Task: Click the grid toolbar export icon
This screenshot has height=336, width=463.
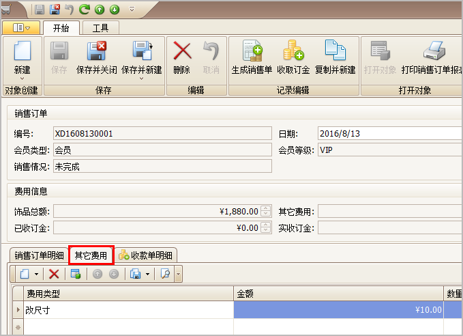Action: click(x=136, y=274)
